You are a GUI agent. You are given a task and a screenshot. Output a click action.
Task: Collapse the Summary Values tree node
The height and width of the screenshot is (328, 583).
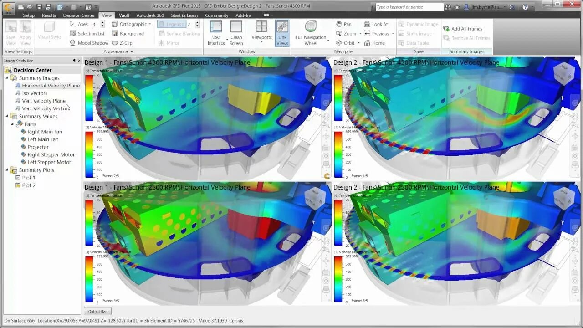[x=7, y=116]
